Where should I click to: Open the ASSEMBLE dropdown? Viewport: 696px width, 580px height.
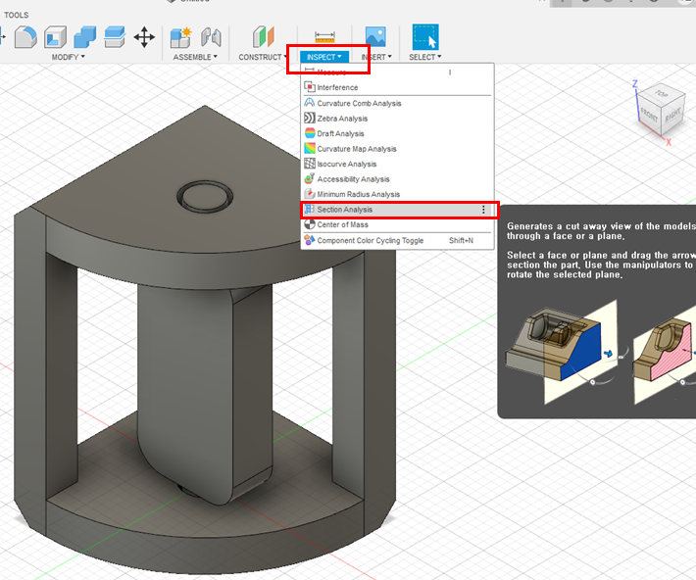pos(195,57)
